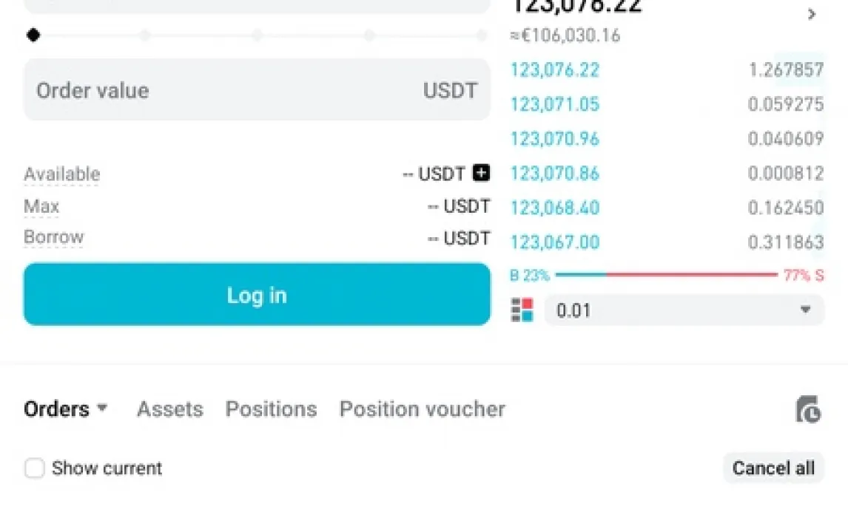Select the 123,076.22 bid price row

coord(667,69)
